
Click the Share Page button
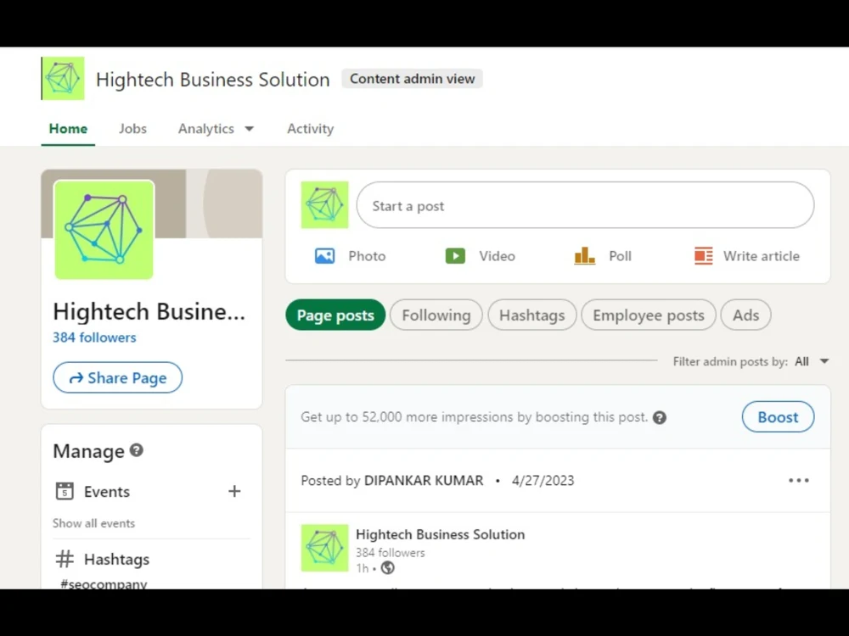point(117,377)
